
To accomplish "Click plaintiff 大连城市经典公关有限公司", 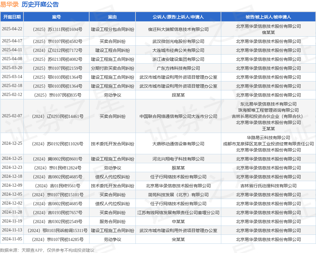I will pyautogui.click(x=178, y=50).
